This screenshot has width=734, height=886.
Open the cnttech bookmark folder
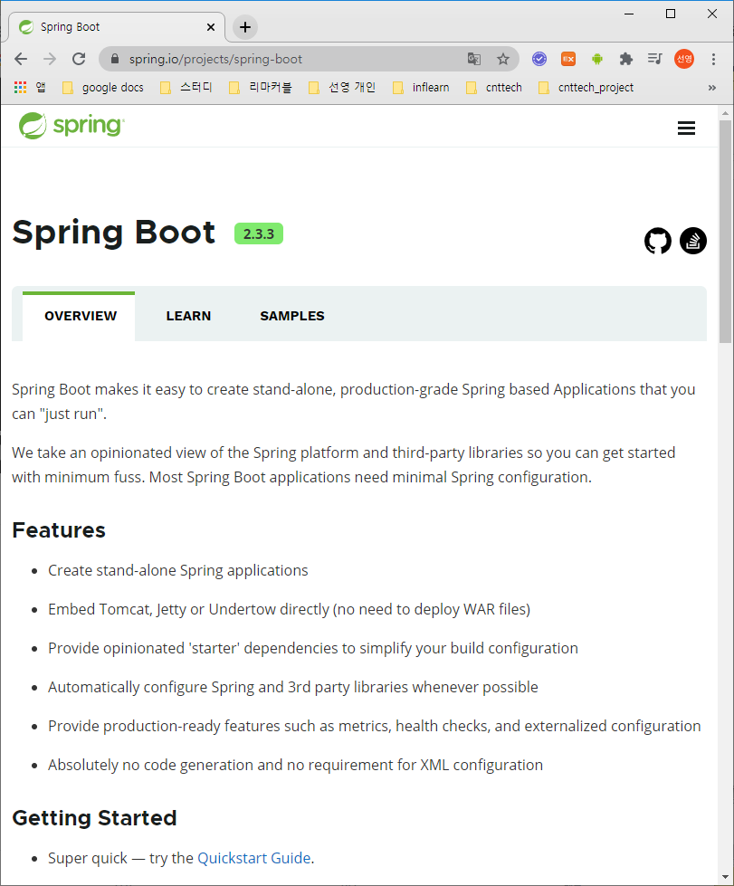coord(494,88)
